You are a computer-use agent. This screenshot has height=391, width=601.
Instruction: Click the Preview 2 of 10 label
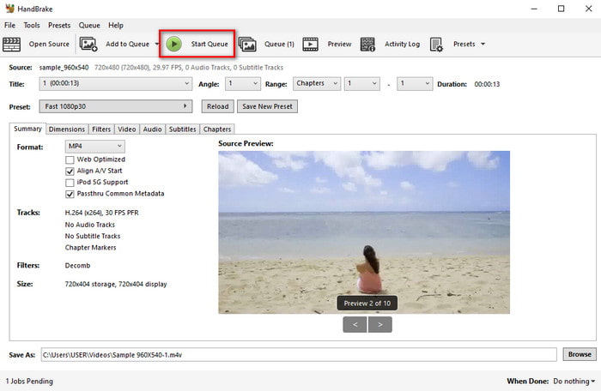(x=367, y=304)
